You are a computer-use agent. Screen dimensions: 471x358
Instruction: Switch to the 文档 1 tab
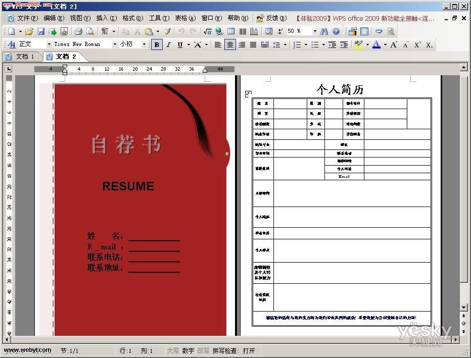[21, 57]
